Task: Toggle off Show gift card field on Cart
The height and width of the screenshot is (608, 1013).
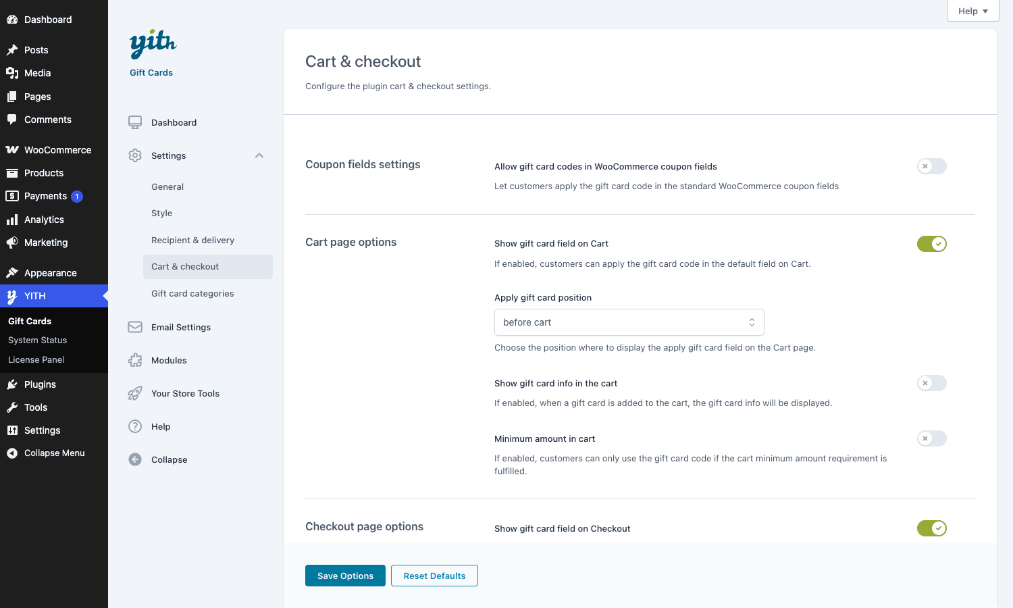Action: pos(932,244)
